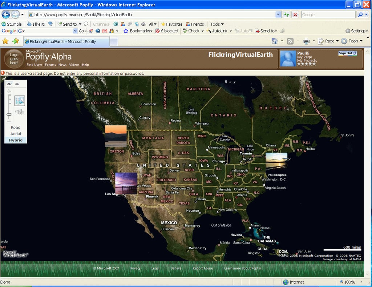Screen dimensions: 372x287
Task: Click the thumbs-down icon in StumbleUpon bar
Action: 50,24
